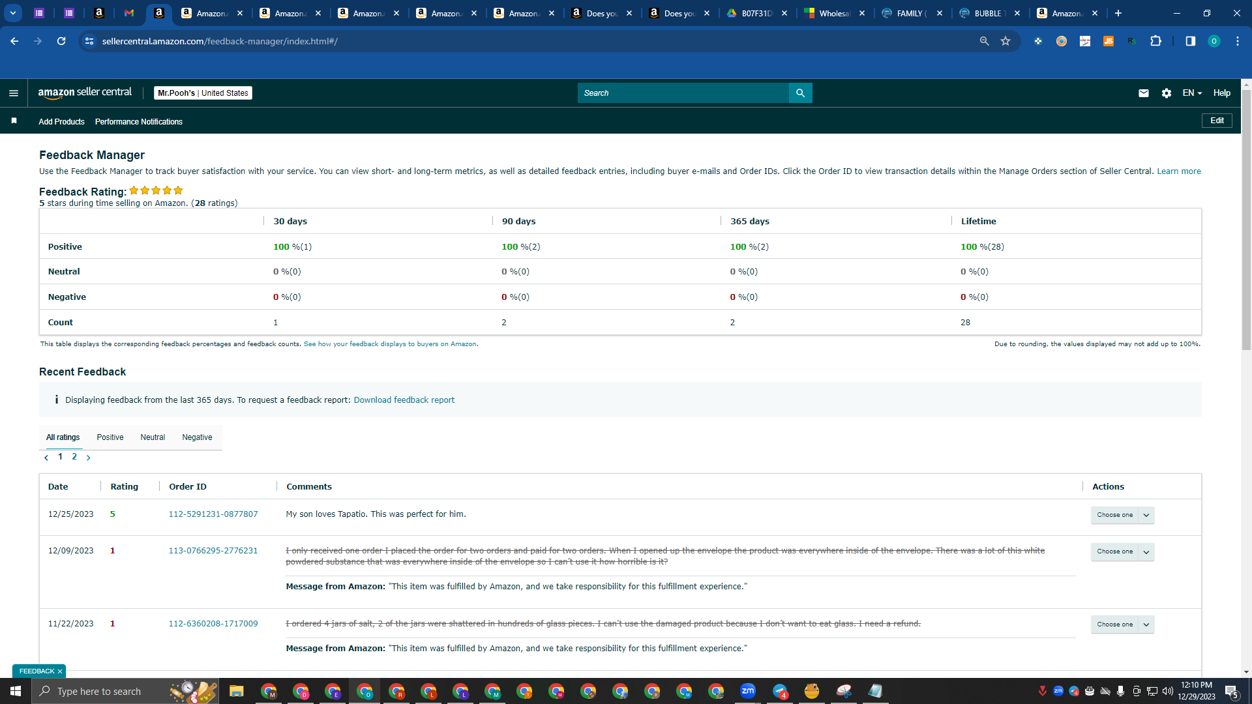1252x704 pixels.
Task: Switch to the Wholesale browser tab
Action: pos(834,13)
